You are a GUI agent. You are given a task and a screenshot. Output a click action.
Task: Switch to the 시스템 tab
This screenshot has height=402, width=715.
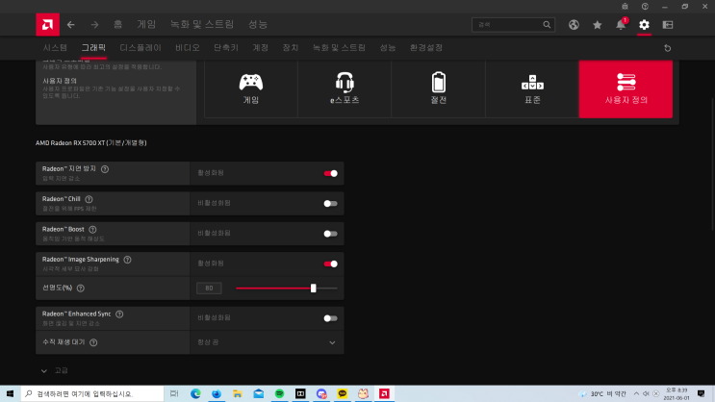tap(55, 47)
